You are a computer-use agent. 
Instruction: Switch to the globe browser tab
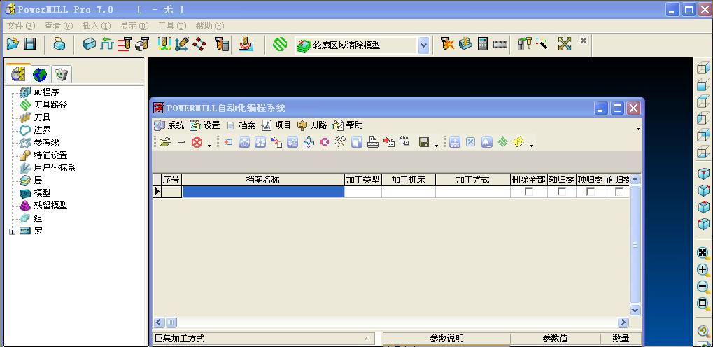[x=40, y=74]
